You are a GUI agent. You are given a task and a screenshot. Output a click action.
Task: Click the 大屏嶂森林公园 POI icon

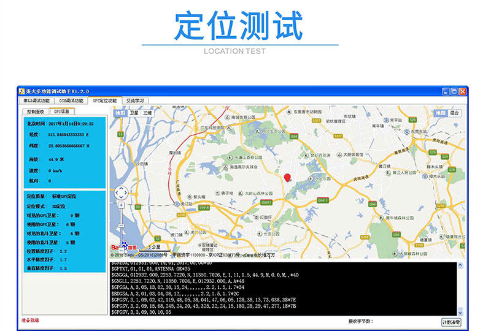pyautogui.click(x=395, y=253)
